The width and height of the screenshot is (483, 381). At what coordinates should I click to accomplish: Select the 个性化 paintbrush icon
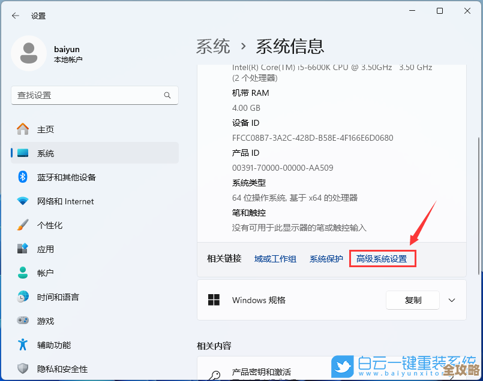point(23,225)
